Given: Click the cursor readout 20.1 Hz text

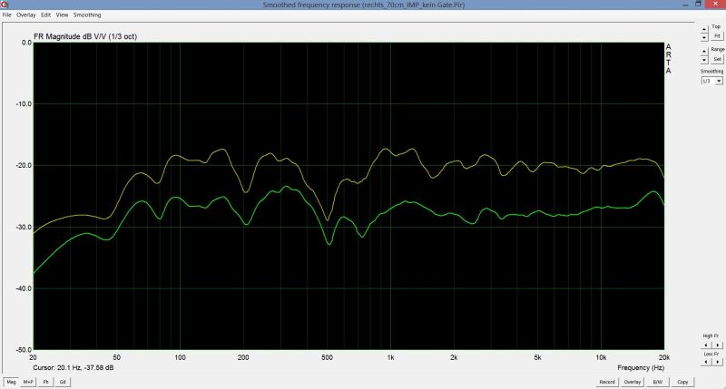Looking at the screenshot, I should point(74,368).
